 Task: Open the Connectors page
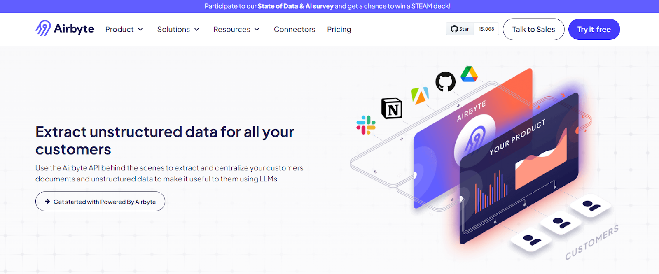click(294, 29)
